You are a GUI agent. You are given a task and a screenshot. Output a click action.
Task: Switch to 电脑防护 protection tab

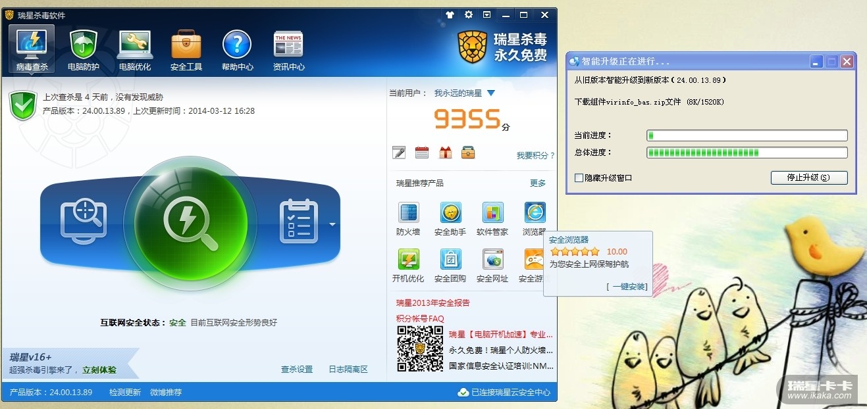pyautogui.click(x=84, y=50)
